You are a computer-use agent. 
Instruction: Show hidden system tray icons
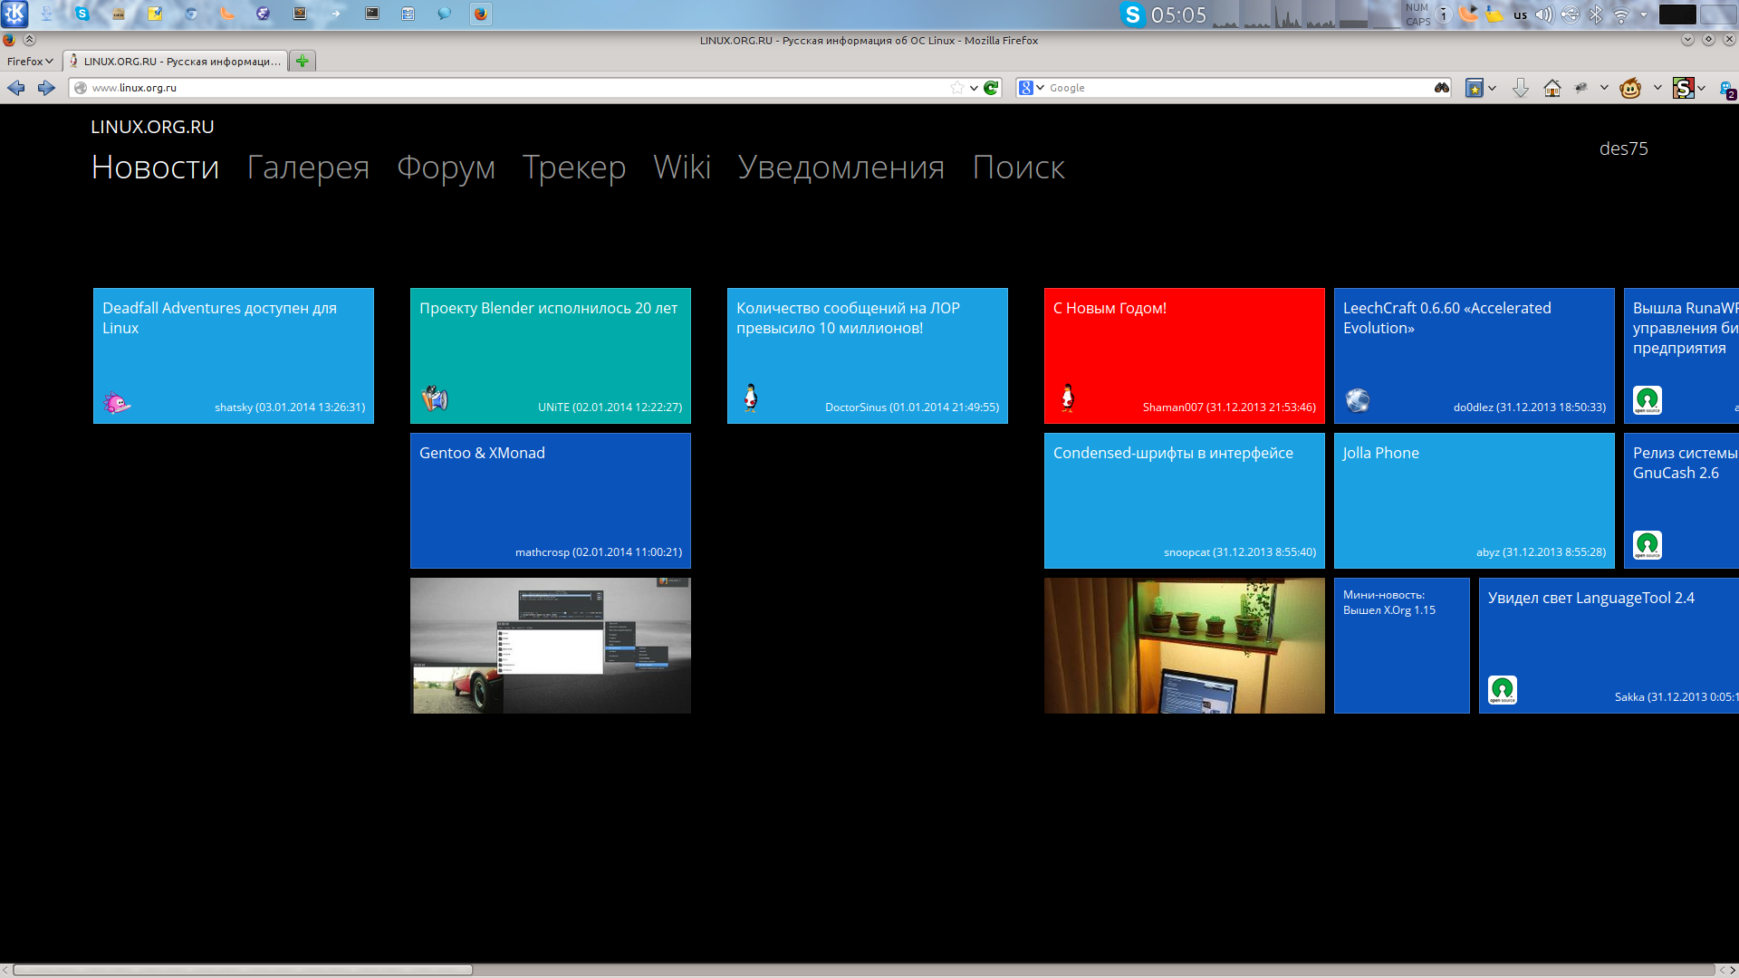tap(1644, 14)
